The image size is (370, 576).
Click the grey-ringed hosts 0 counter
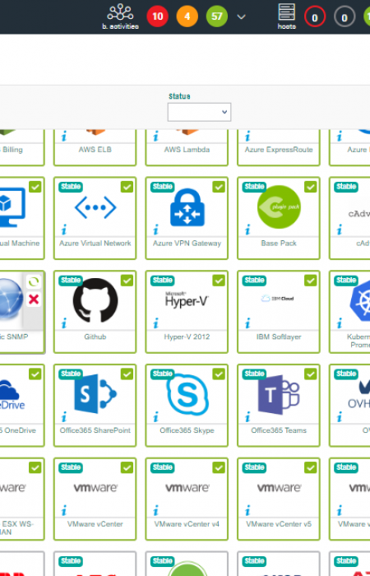coord(345,17)
